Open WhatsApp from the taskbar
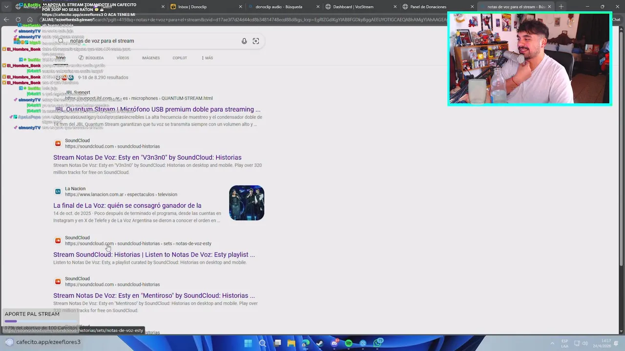The width and height of the screenshot is (625, 351). (x=377, y=343)
